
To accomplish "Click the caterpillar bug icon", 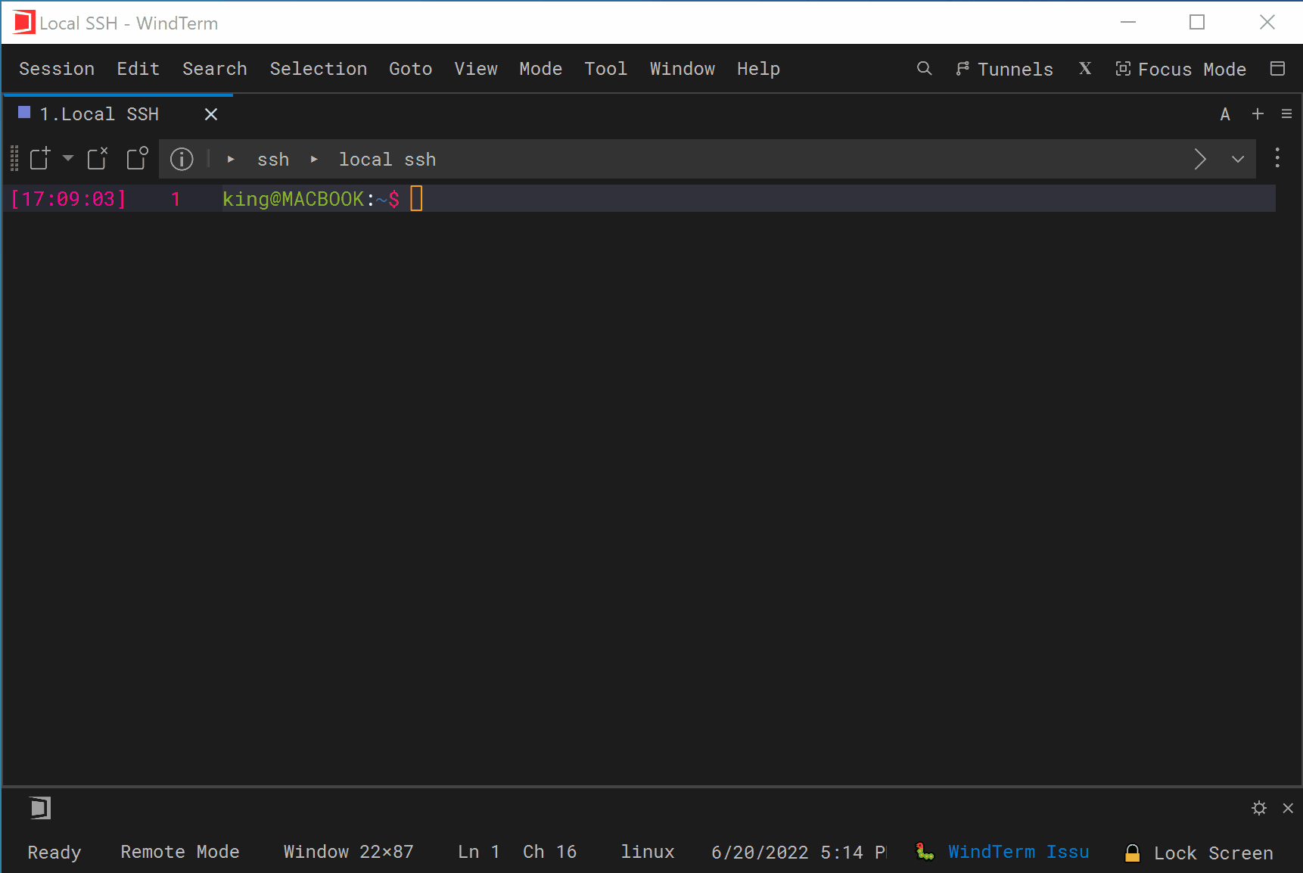I will (925, 852).
